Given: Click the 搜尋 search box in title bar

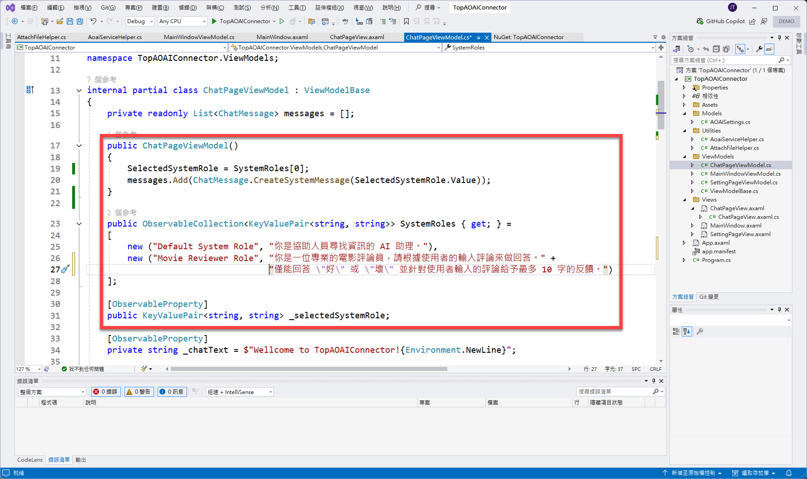Looking at the screenshot, I should click(428, 8).
